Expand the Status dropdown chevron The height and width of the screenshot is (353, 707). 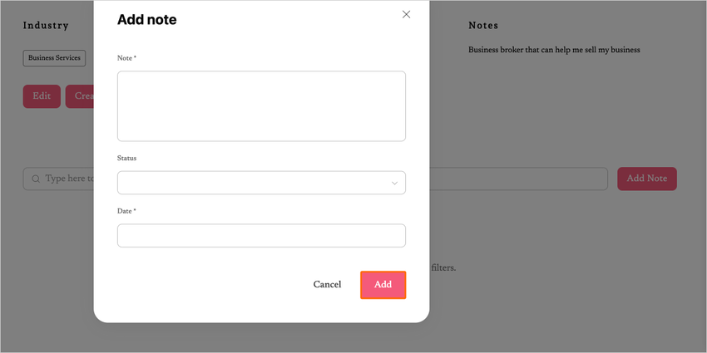pyautogui.click(x=394, y=183)
